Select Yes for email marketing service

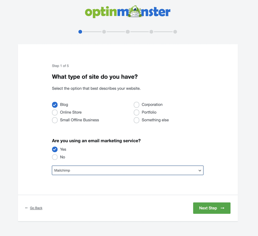55,149
